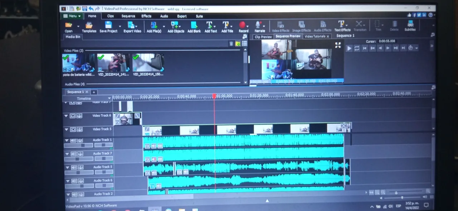This screenshot has height=211, width=458.
Task: Collapse Audio Track 1 with its triangle
Action: (x=66, y=140)
